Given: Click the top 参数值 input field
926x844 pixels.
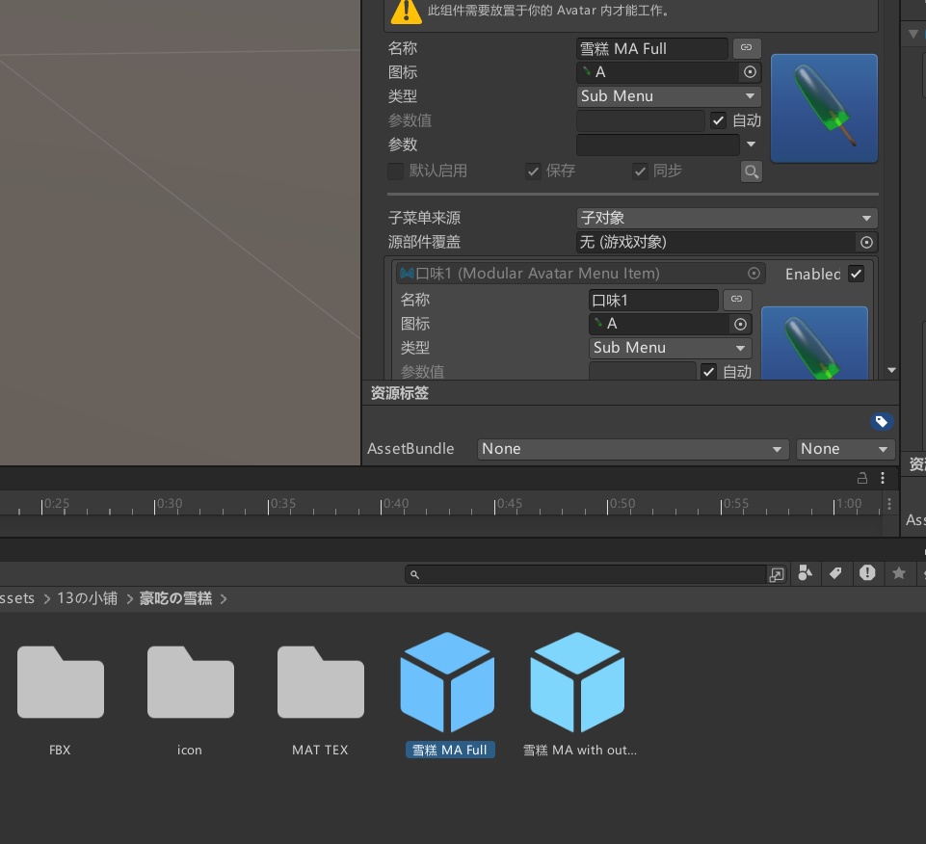Looking at the screenshot, I should [640, 120].
